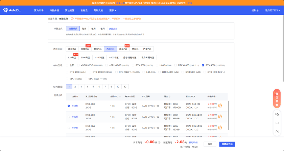Viewport: 284px width, 151px height.
Task: Set GPU count to 12
Action: (125, 87)
